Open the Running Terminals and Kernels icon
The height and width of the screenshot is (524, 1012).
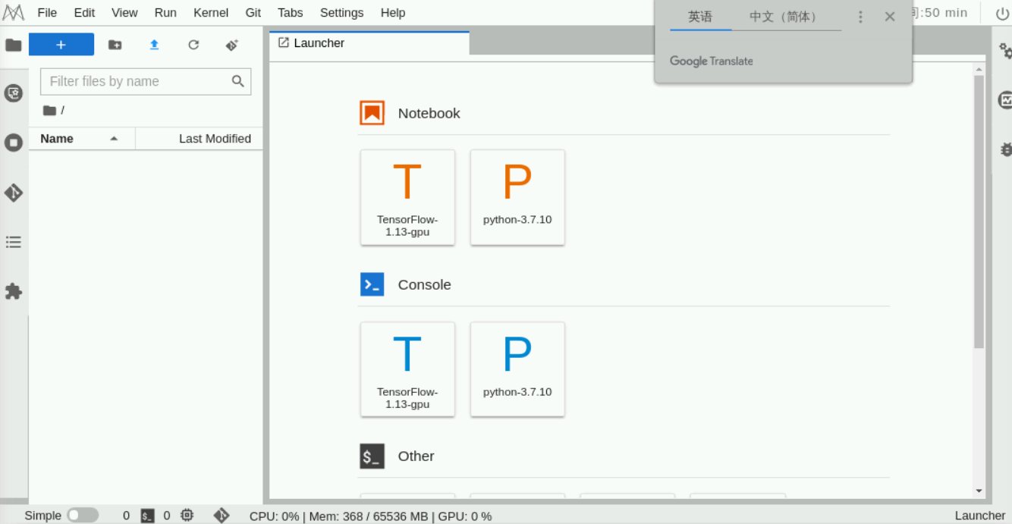[x=14, y=143]
